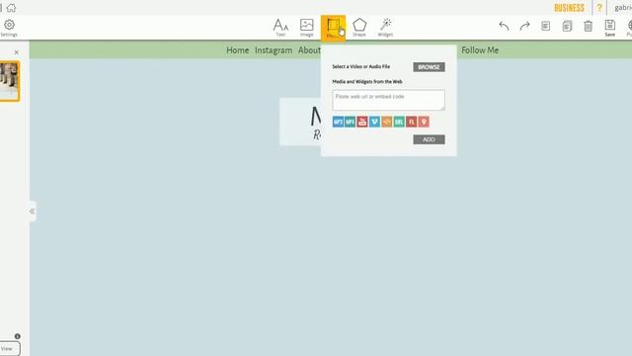Click the BROWSE button
This screenshot has width=632, height=356.
(429, 67)
